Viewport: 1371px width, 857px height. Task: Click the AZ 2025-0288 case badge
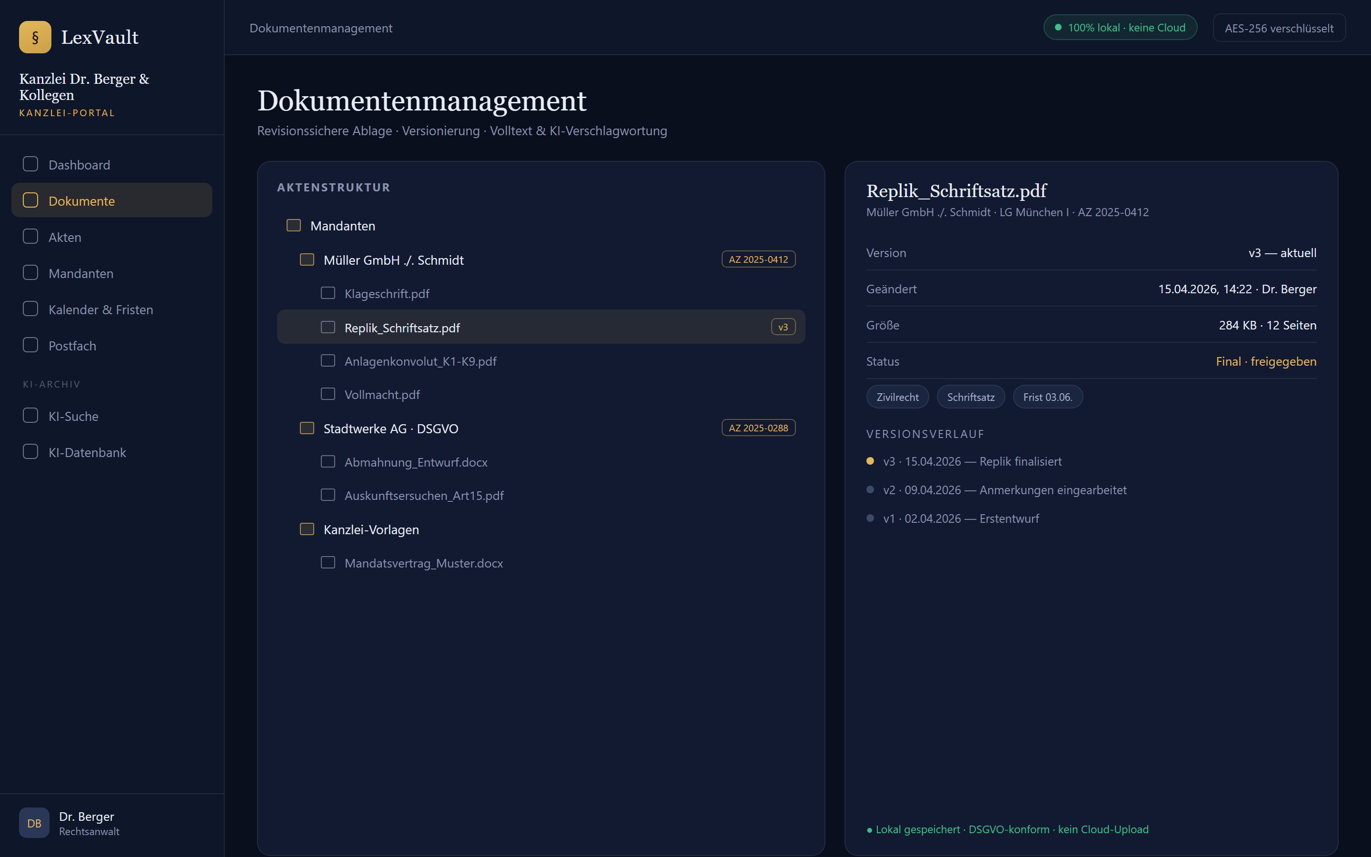pos(758,428)
